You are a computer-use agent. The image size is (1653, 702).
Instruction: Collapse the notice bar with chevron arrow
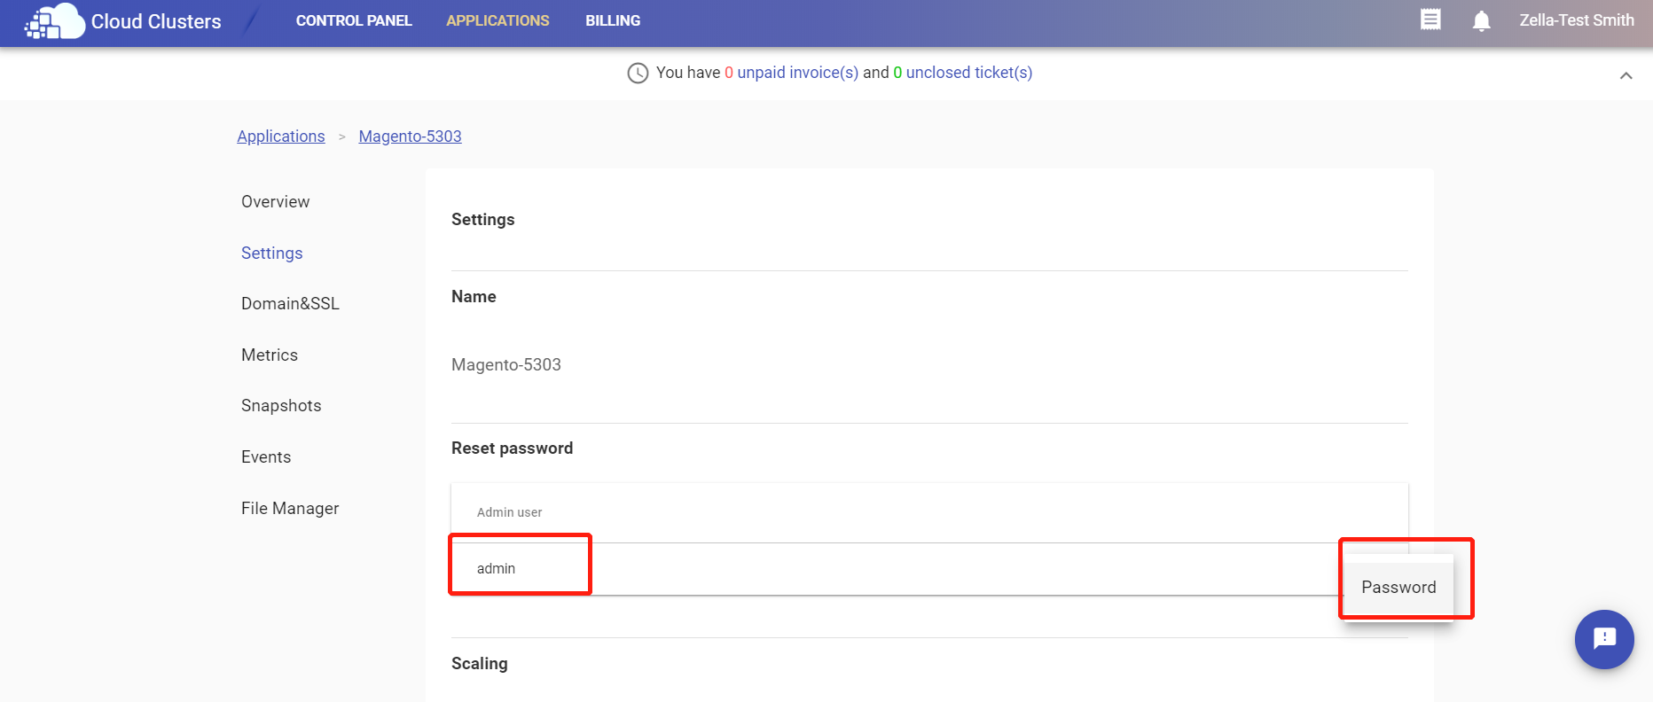point(1626,75)
